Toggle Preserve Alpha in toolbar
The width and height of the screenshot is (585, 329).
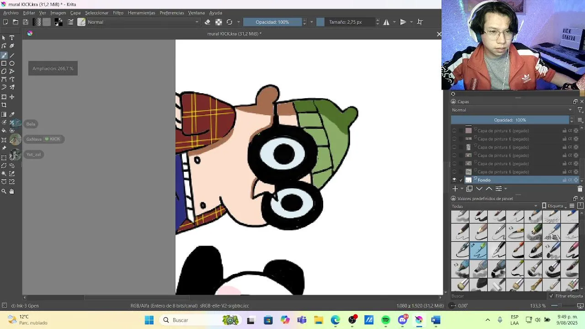(x=218, y=22)
